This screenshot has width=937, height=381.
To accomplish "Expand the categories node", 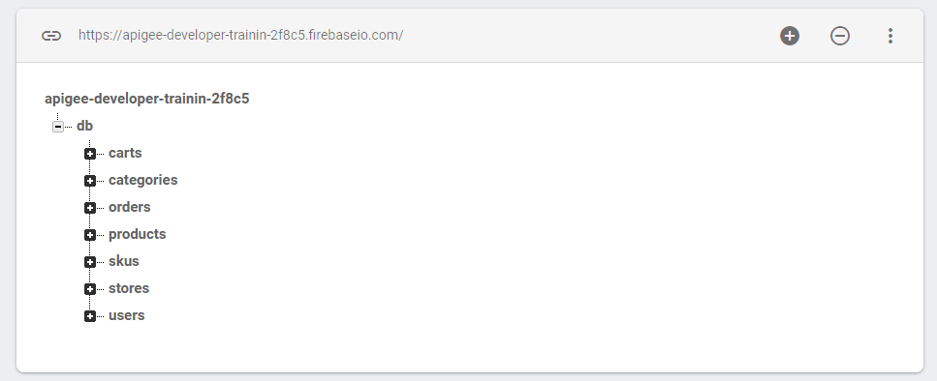I will point(90,181).
